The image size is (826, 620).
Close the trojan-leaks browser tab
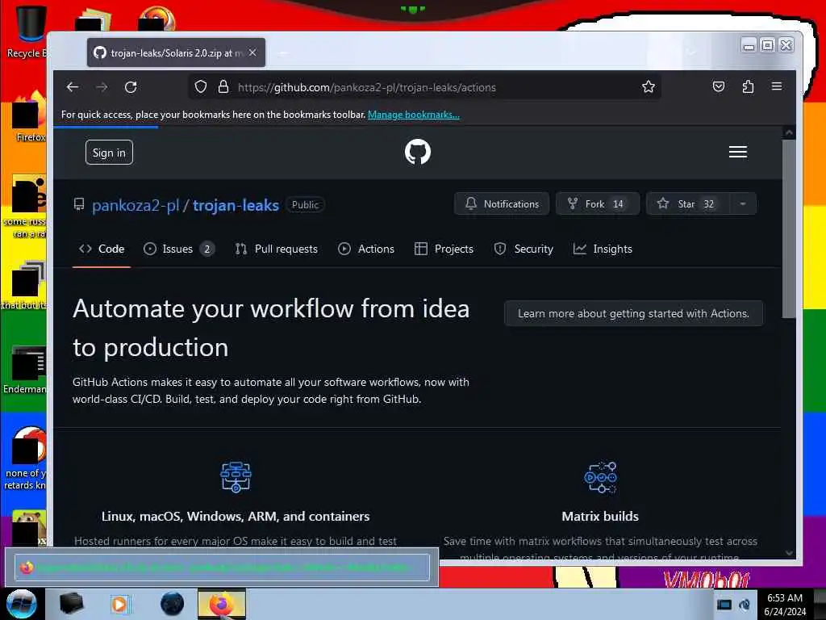pyautogui.click(x=252, y=52)
